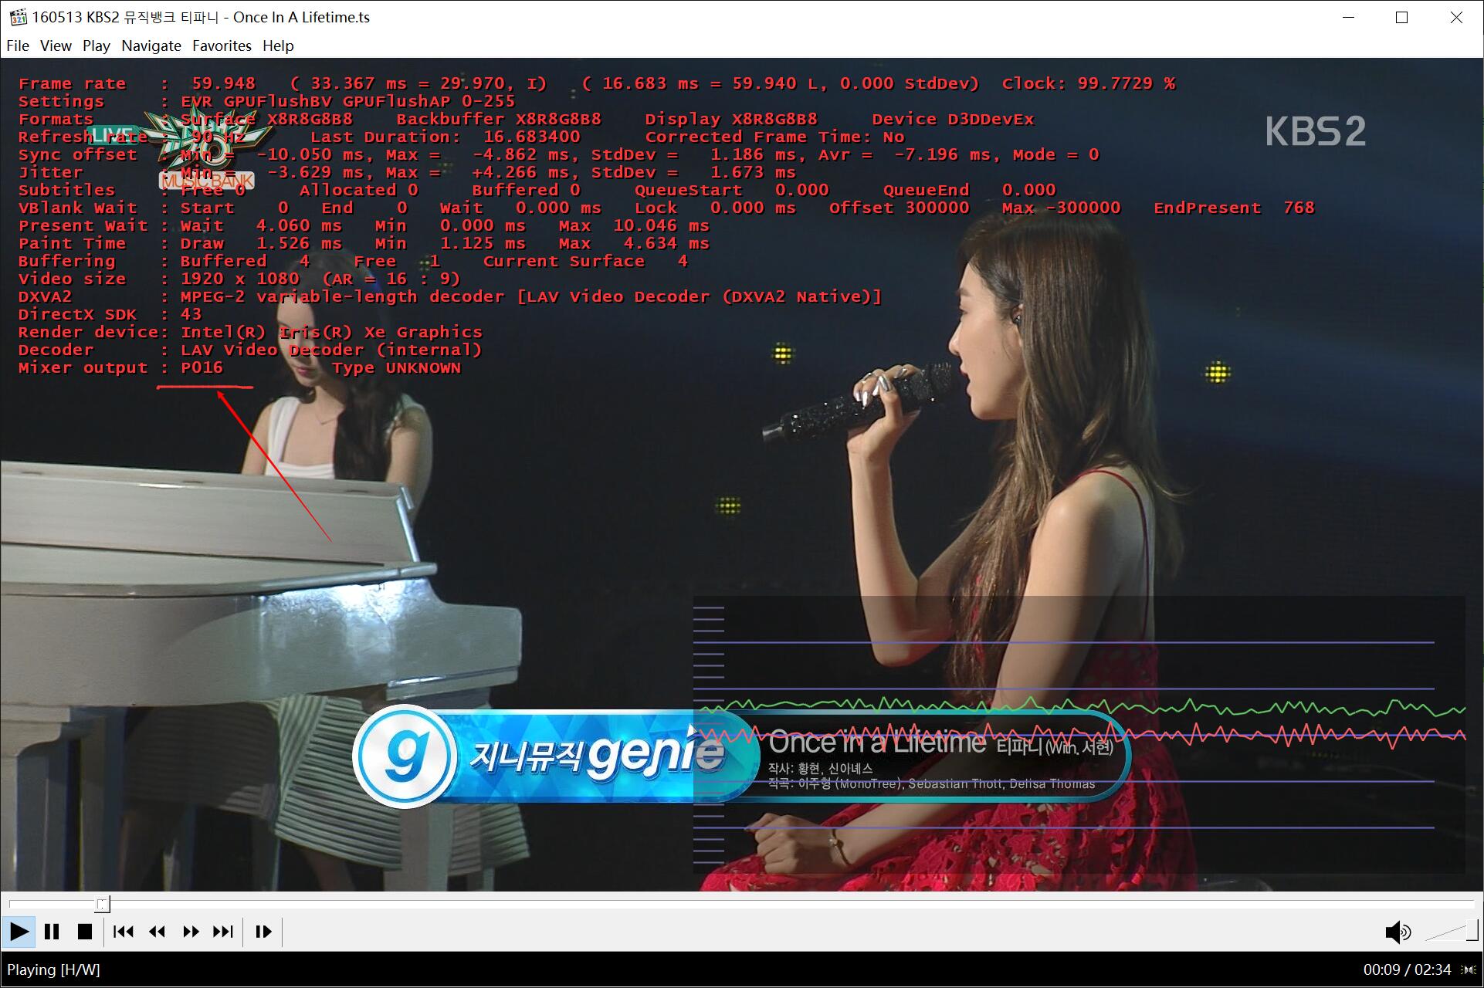Click the Play button
Screen dimensions: 1484x988
[19, 932]
